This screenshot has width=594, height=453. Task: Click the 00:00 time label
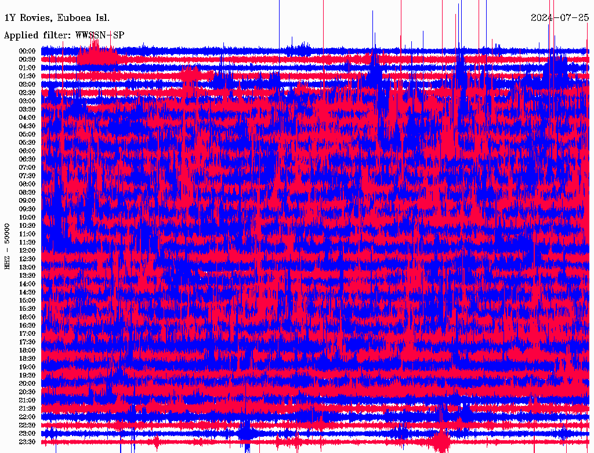pyautogui.click(x=27, y=51)
